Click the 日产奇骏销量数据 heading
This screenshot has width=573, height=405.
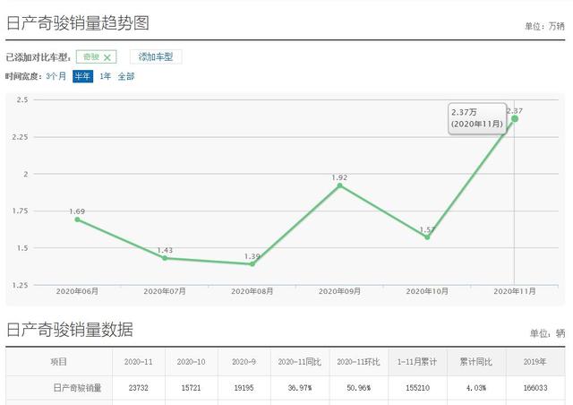(70, 329)
